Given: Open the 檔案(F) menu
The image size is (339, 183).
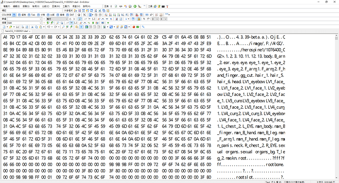Looking at the screenshot, I should click(7, 6).
